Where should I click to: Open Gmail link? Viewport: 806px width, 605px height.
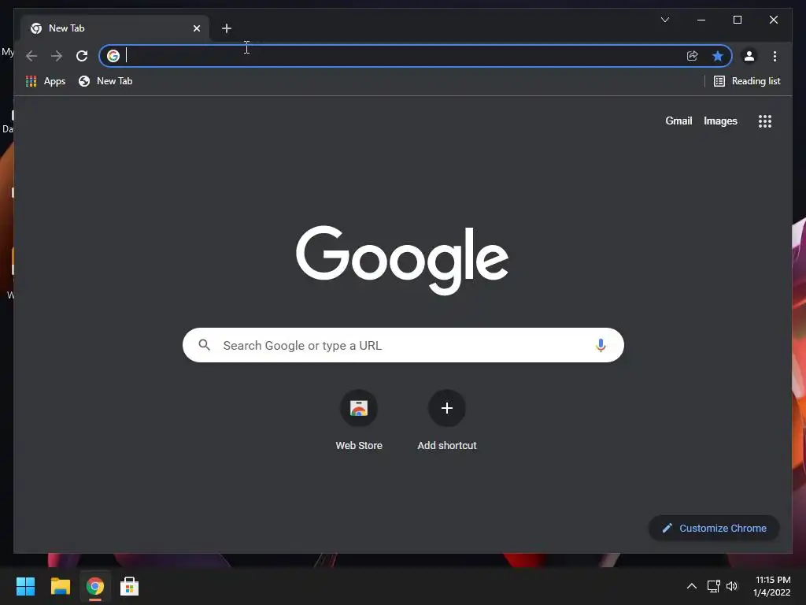tap(678, 121)
